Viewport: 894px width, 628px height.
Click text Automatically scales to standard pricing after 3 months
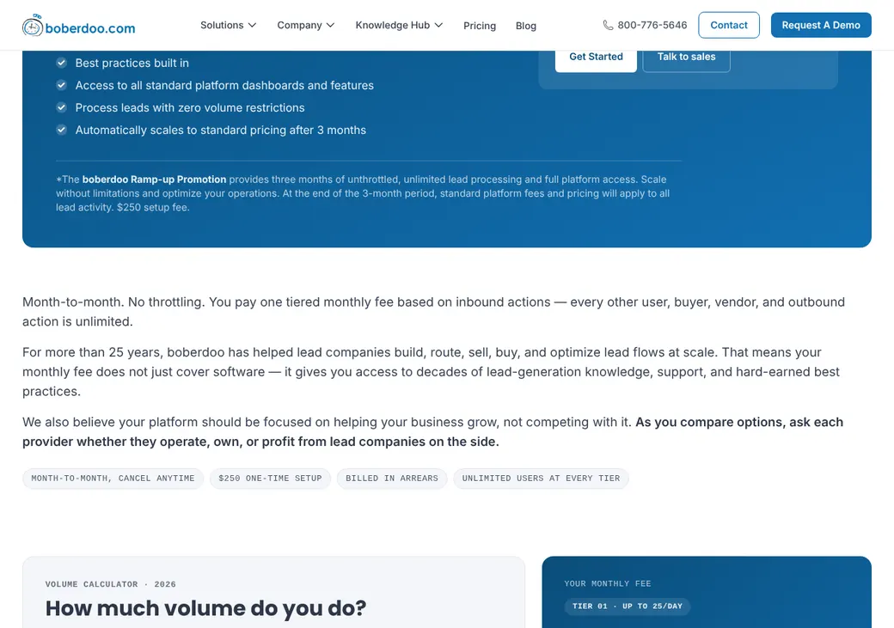[221, 130]
